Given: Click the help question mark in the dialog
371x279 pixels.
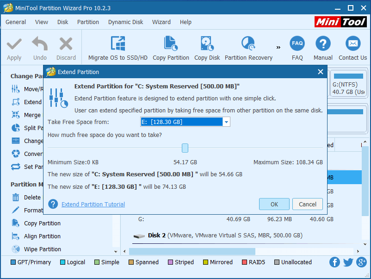Looking at the screenshot, I should tap(52, 204).
